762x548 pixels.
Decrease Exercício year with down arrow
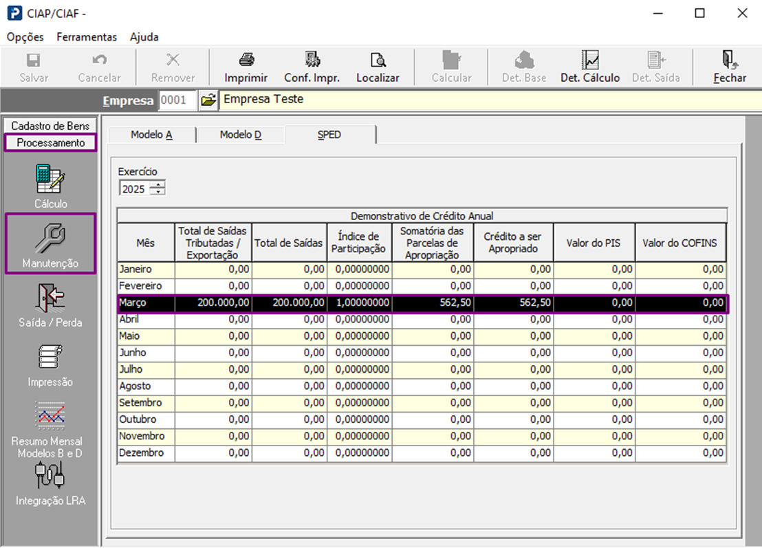pos(158,192)
